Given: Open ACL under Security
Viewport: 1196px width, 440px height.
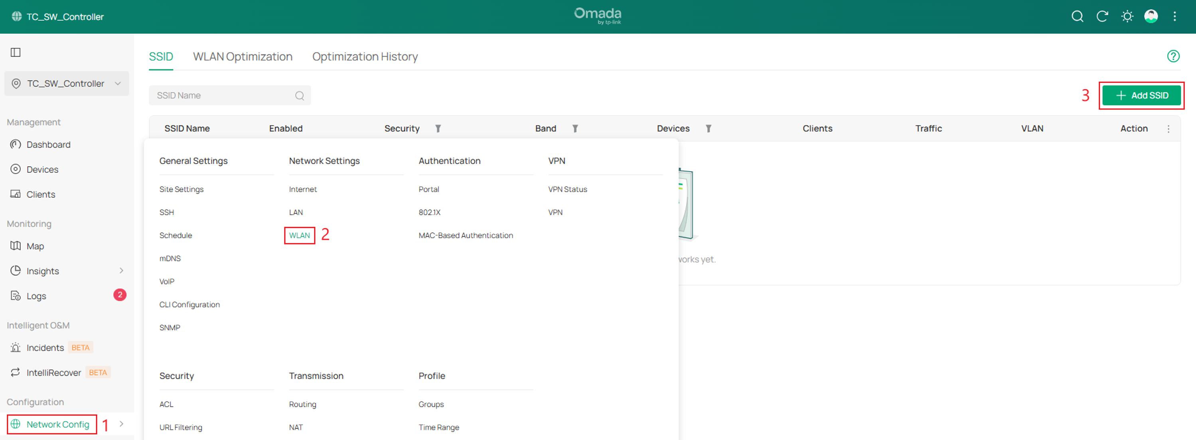Looking at the screenshot, I should tap(166, 404).
